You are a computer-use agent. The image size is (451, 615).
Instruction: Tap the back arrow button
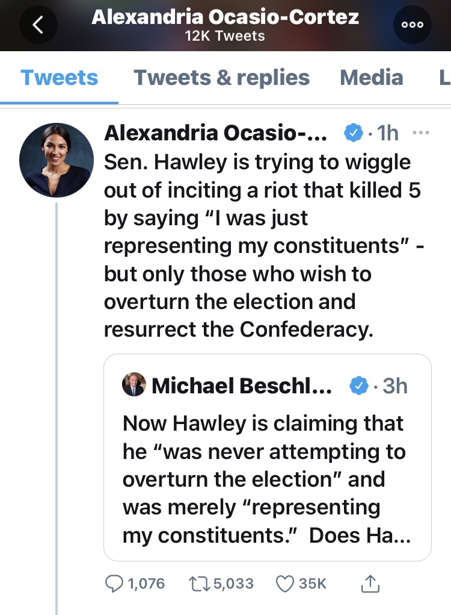tap(39, 25)
